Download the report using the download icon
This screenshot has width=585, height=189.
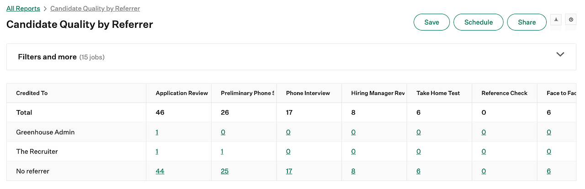[x=556, y=20]
